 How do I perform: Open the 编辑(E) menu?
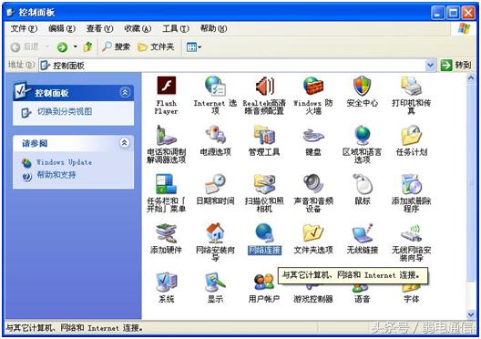[x=62, y=28]
